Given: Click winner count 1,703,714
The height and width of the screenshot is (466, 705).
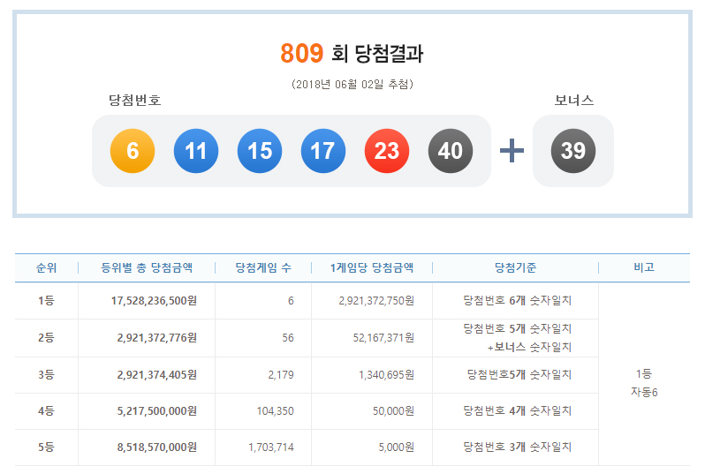Looking at the screenshot, I should 271,447.
